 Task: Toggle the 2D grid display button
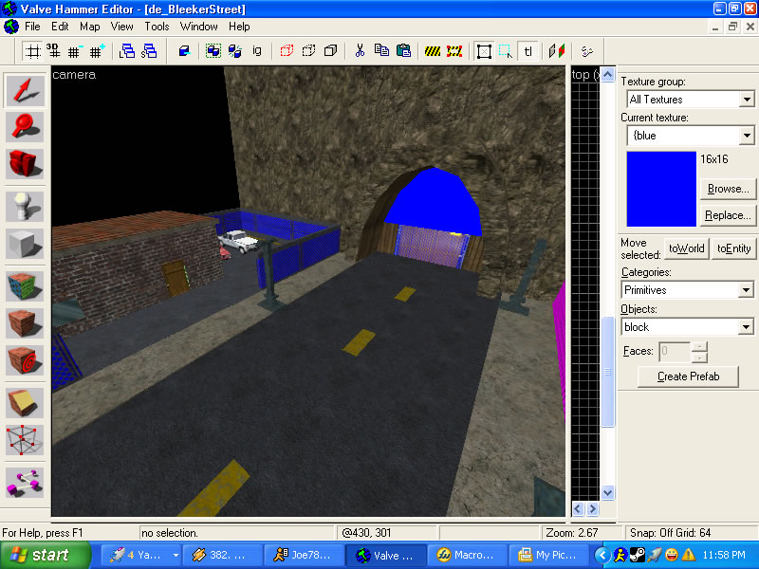tap(32, 50)
